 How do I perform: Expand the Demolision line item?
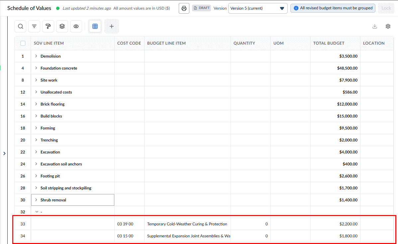[36, 56]
